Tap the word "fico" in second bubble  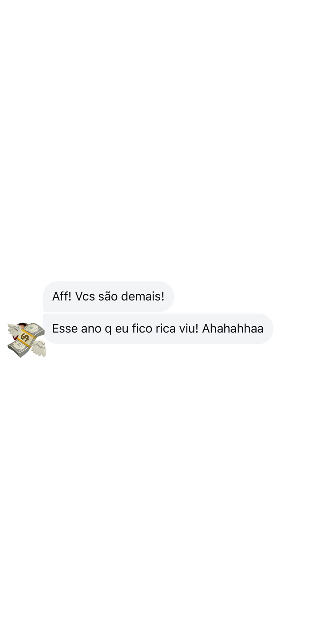pos(142,329)
